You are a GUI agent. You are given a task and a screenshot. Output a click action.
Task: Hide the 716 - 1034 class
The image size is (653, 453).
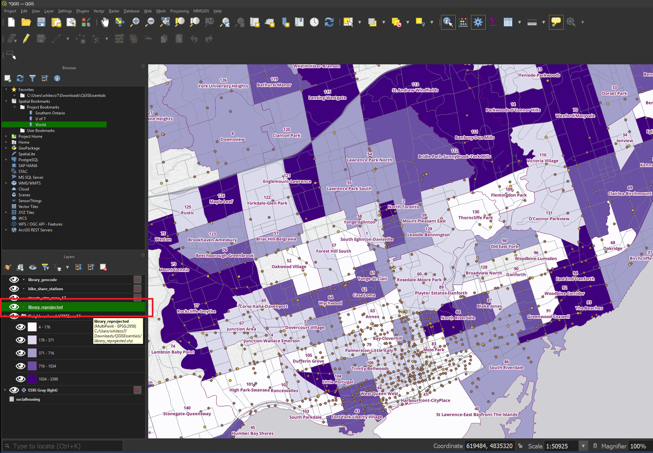pyautogui.click(x=20, y=366)
